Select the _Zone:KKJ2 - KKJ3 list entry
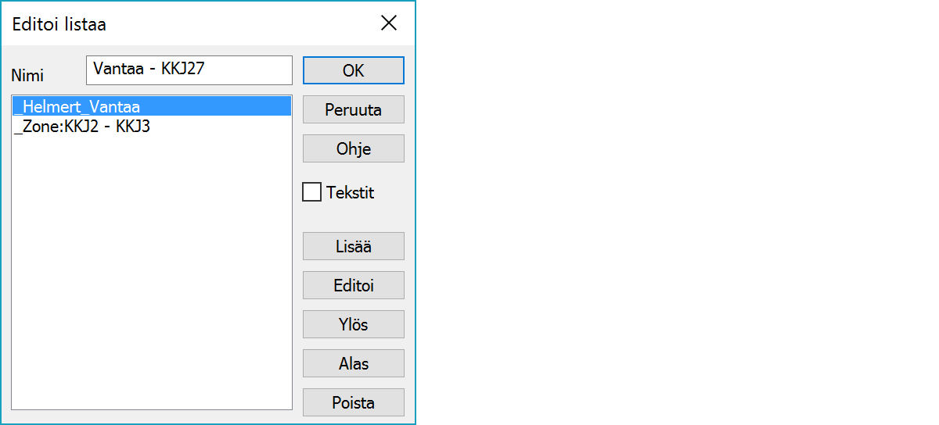The width and height of the screenshot is (939, 425). (82, 126)
